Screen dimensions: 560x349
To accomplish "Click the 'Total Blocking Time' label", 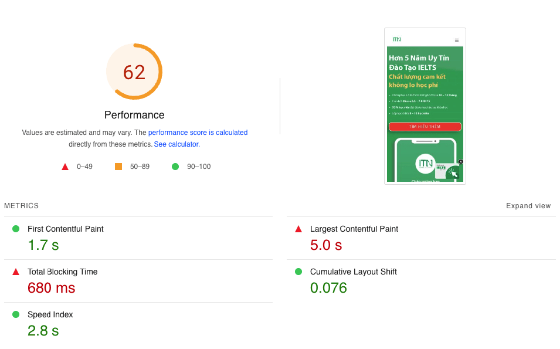I will 63,272.
